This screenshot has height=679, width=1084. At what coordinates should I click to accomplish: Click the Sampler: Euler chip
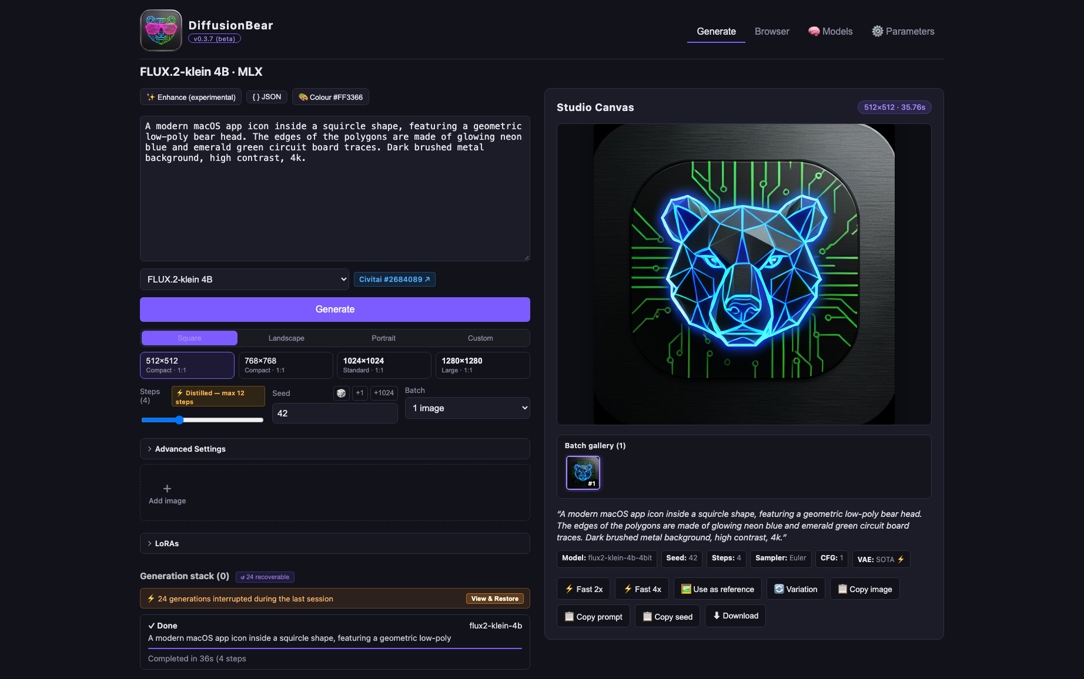click(x=781, y=558)
